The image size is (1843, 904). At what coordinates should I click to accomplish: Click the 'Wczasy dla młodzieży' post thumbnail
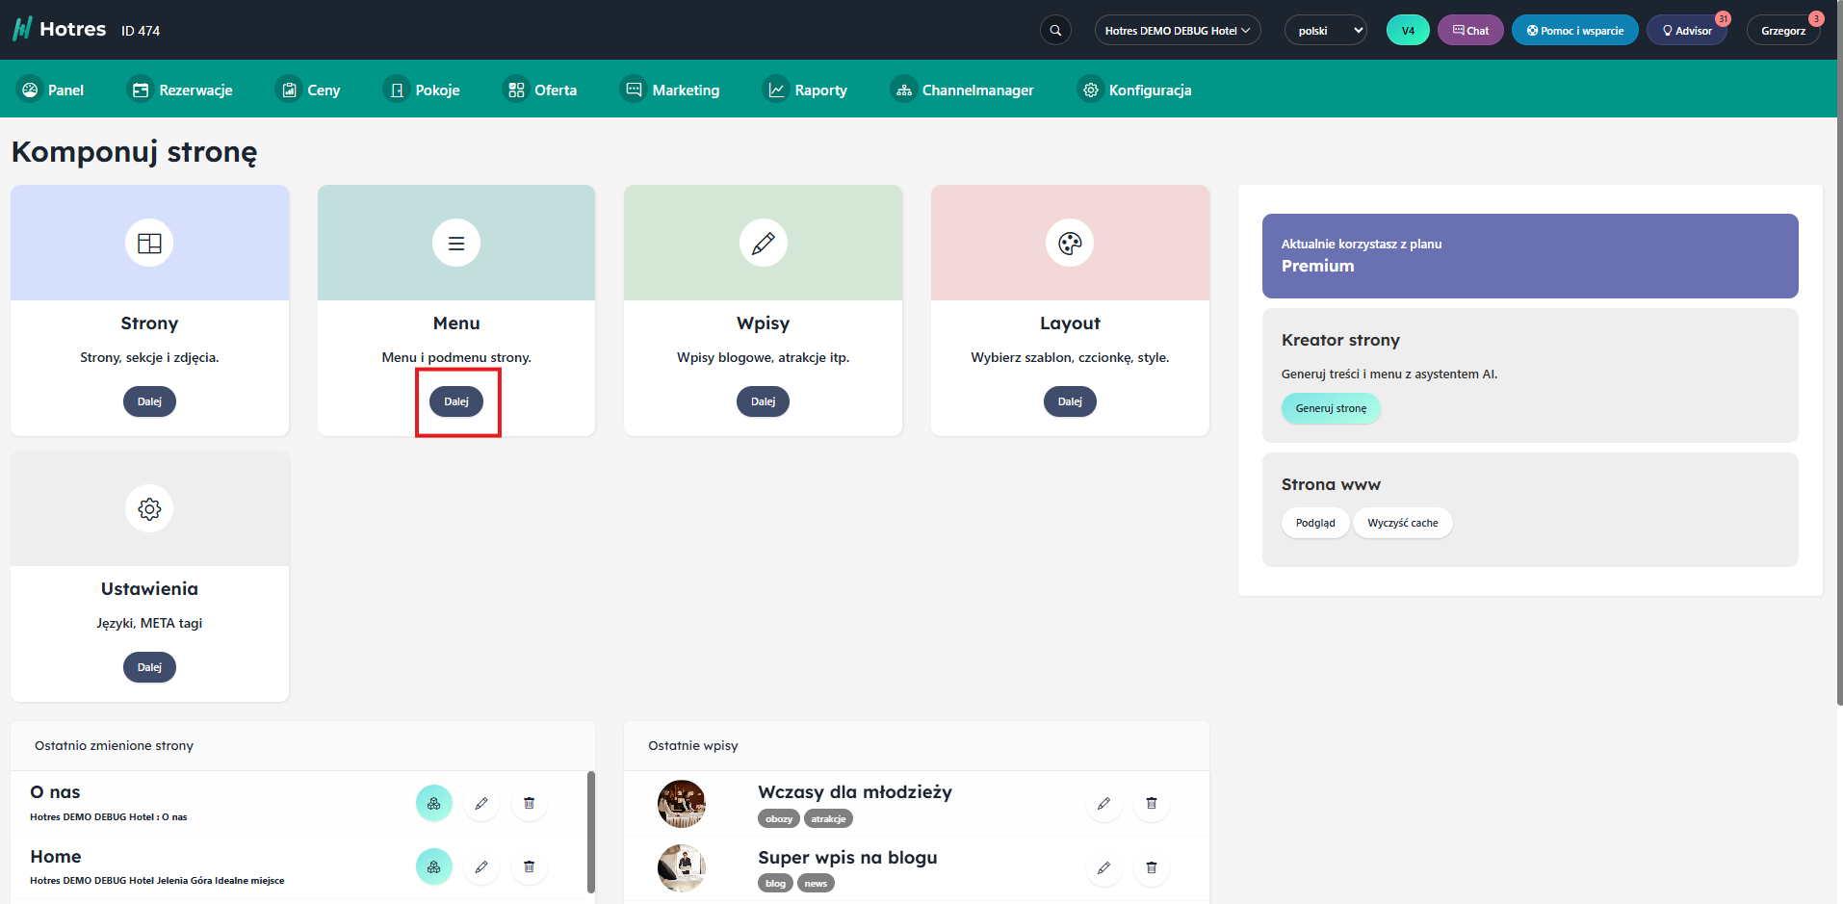tap(682, 803)
